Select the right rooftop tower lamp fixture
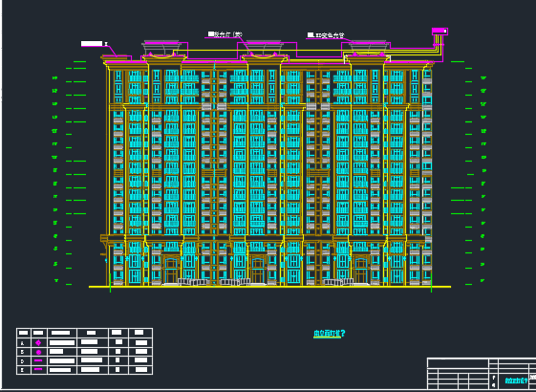The image size is (536, 392). pos(369,47)
